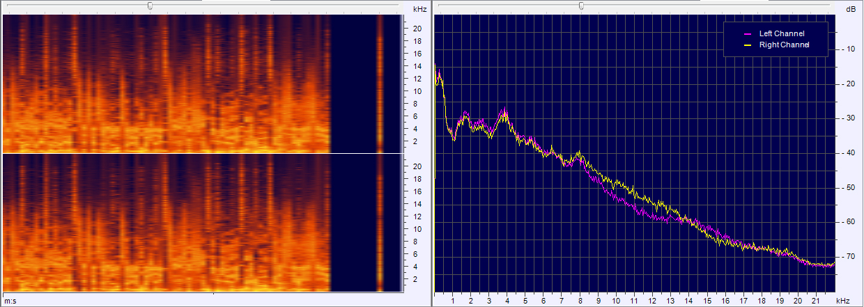Click the spectrum curve peak near 4 kHz
Screen dimensions: 864x307
[x=504, y=110]
